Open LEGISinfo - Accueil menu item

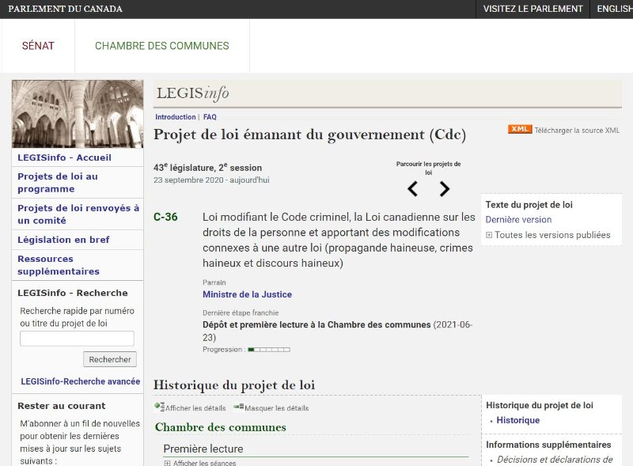tap(65, 157)
